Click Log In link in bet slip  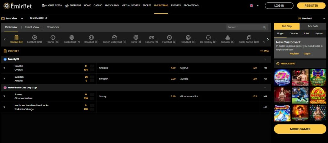click(x=307, y=54)
